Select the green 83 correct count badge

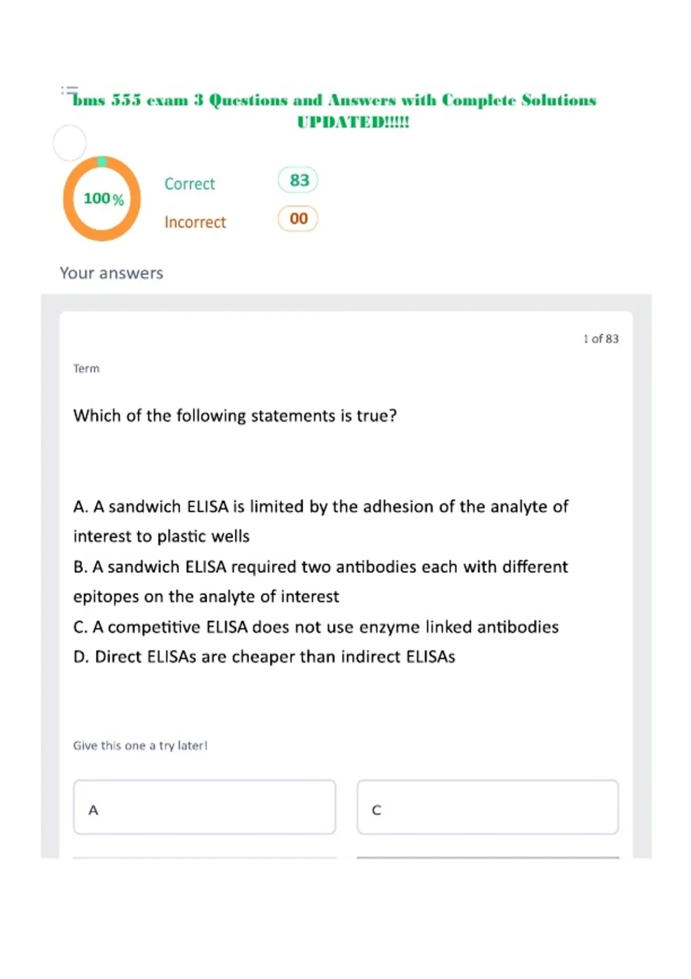click(x=298, y=180)
